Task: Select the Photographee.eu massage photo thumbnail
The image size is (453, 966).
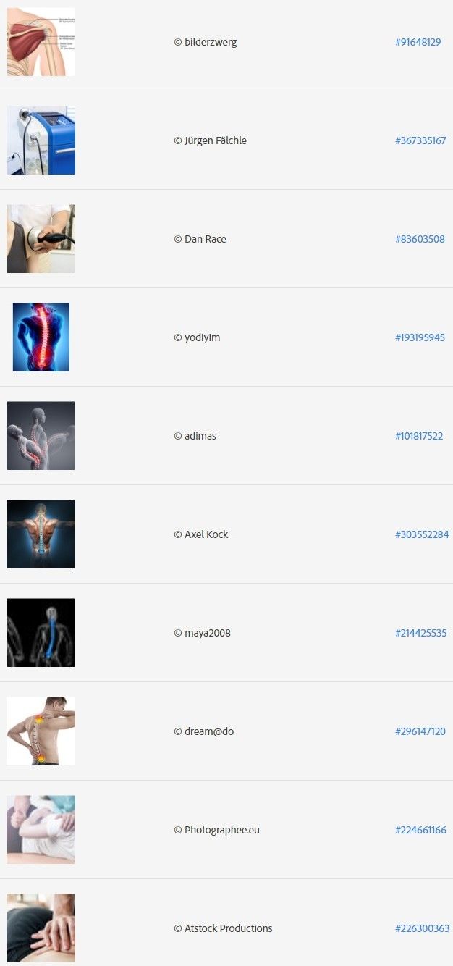Action: (x=41, y=830)
